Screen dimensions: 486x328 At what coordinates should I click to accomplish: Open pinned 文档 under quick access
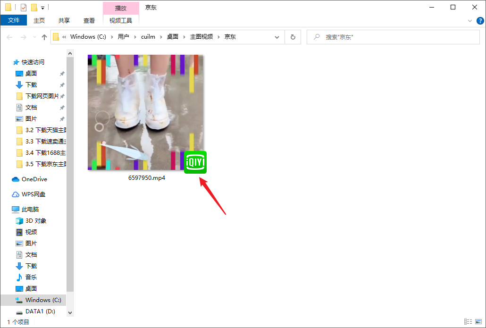(x=31, y=108)
